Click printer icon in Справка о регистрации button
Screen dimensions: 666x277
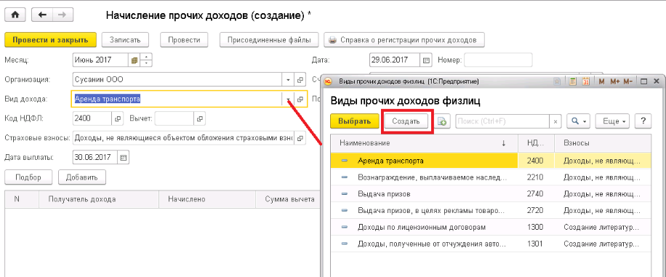tap(333, 41)
